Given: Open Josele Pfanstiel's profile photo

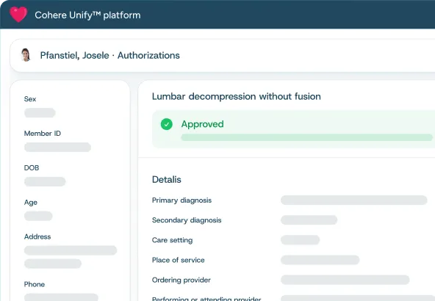Looking at the screenshot, I should (26, 55).
